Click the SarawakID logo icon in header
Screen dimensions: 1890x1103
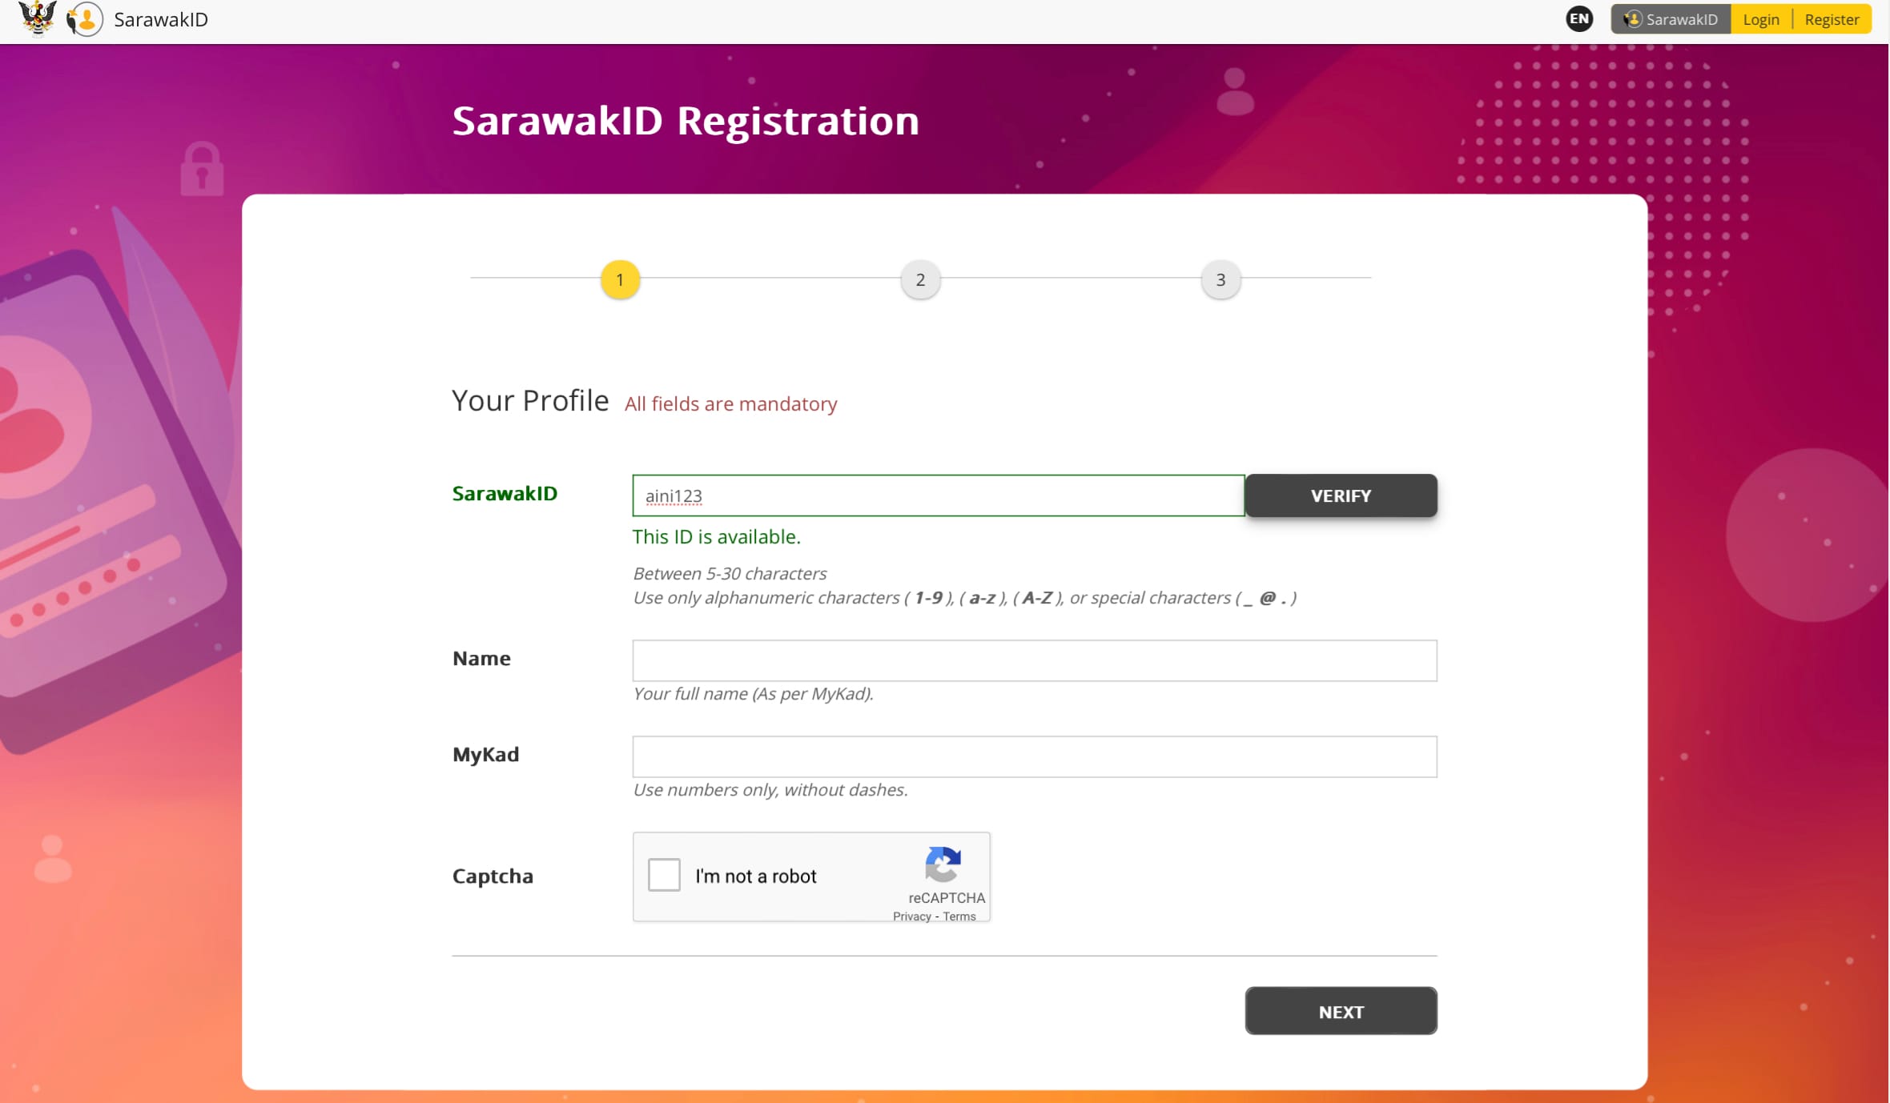click(85, 19)
